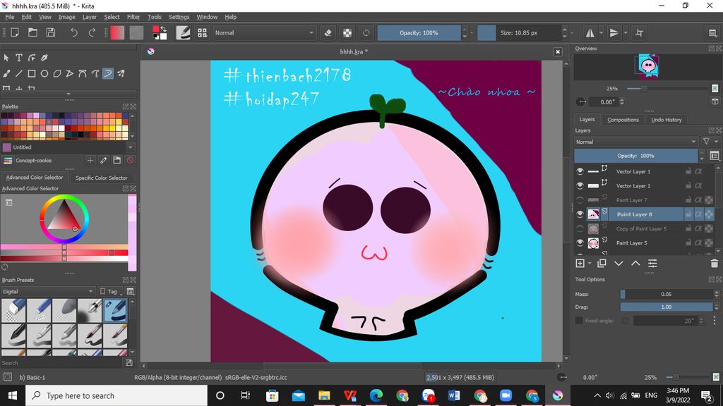723x406 pixels.
Task: Select the Line tool
Action: coord(19,73)
